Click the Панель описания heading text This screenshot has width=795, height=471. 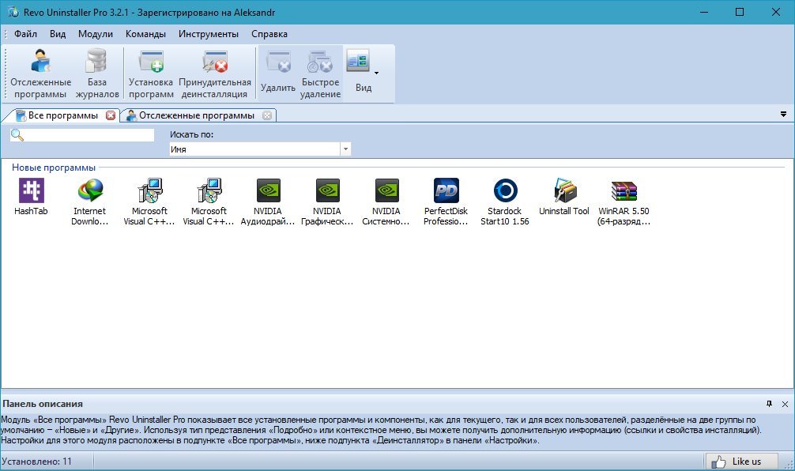(43, 404)
